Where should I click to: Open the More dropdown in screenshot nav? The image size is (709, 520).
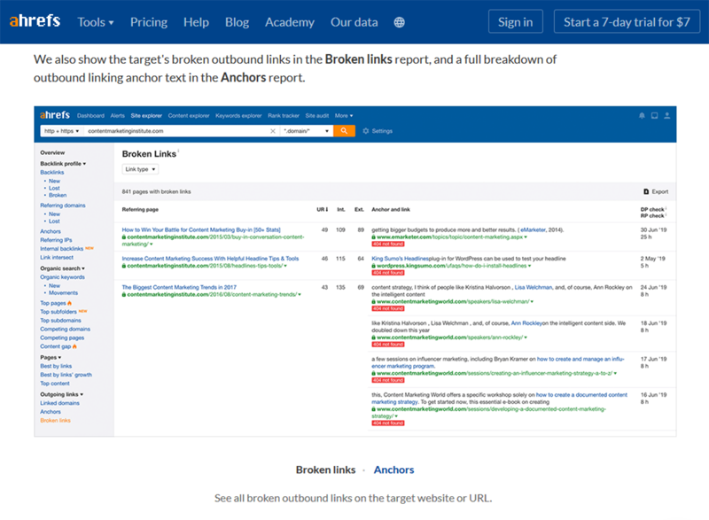pyautogui.click(x=344, y=116)
